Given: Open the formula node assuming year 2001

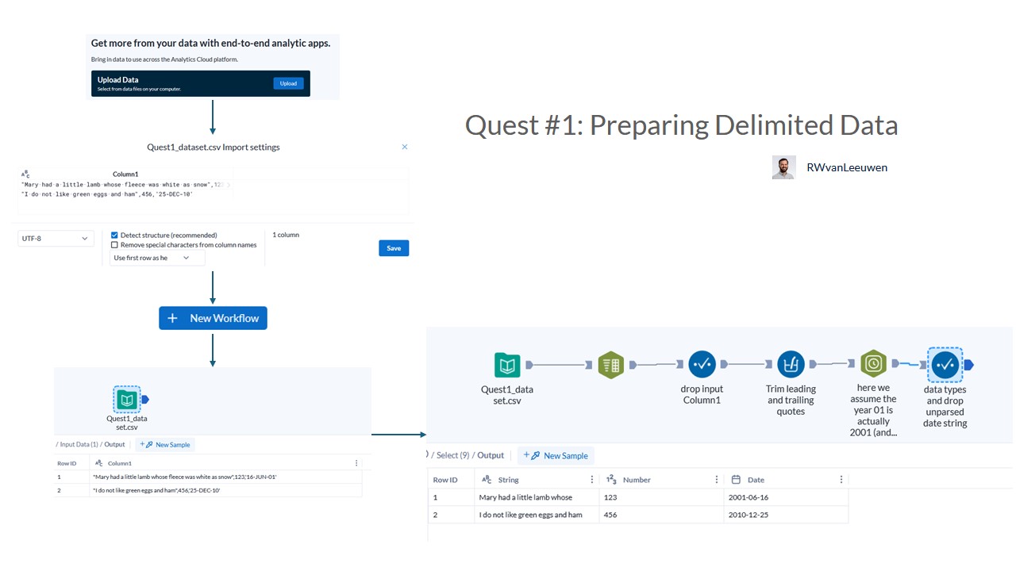Looking at the screenshot, I should pos(873,364).
